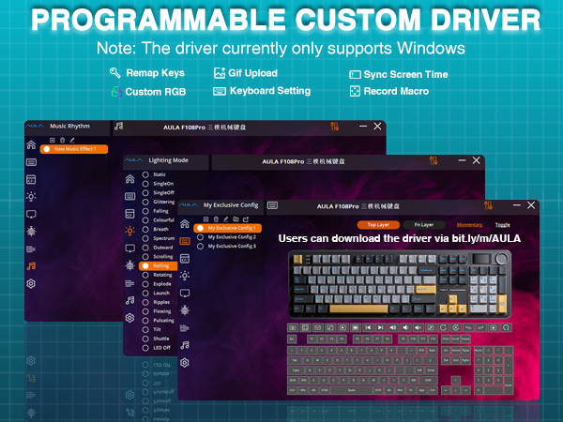Pick the previous track media key icon
The width and height of the screenshot is (563, 422).
tap(368, 327)
